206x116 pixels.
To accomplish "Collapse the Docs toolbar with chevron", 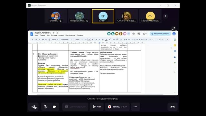I will coord(167,39).
